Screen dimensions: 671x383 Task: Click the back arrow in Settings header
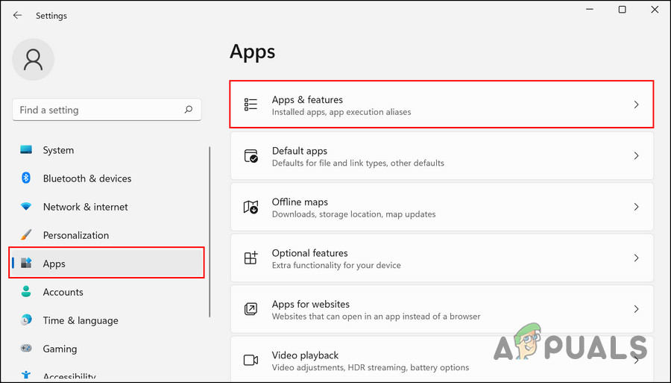point(17,16)
